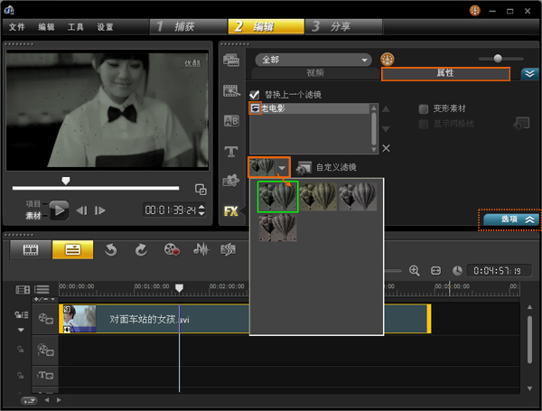Open the Graphic library flower icon
Viewport: 542px width, 411px height.
click(x=231, y=181)
